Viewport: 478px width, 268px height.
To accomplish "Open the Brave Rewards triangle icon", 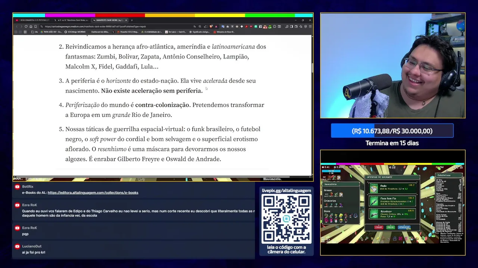I will (x=216, y=26).
